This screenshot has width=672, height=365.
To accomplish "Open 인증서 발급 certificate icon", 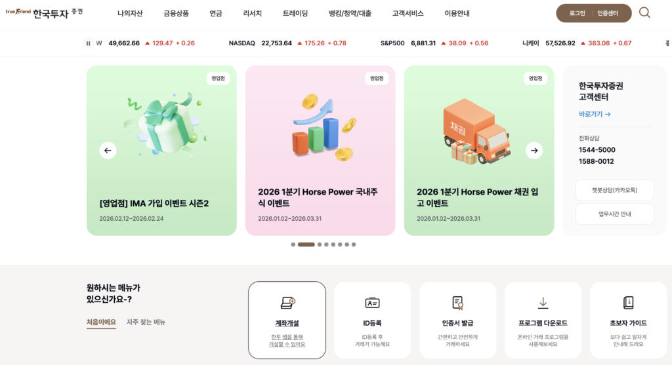I will [x=457, y=303].
